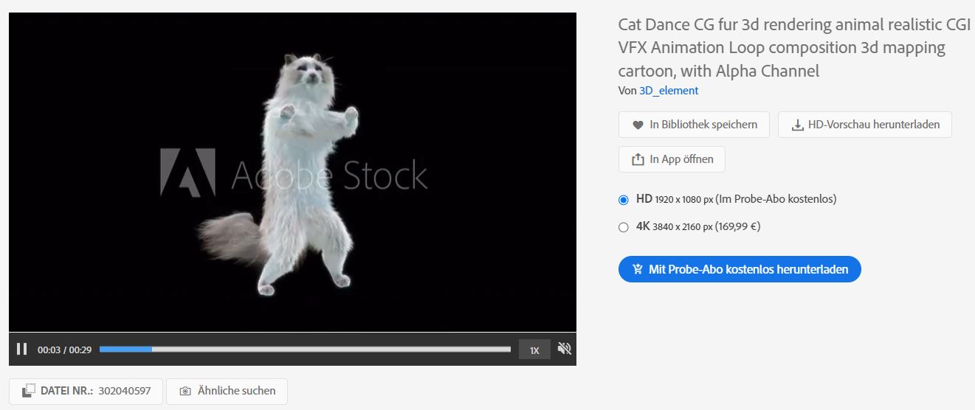Click the cart icon on the blue button
Image resolution: width=975 pixels, height=410 pixels.
(x=638, y=269)
